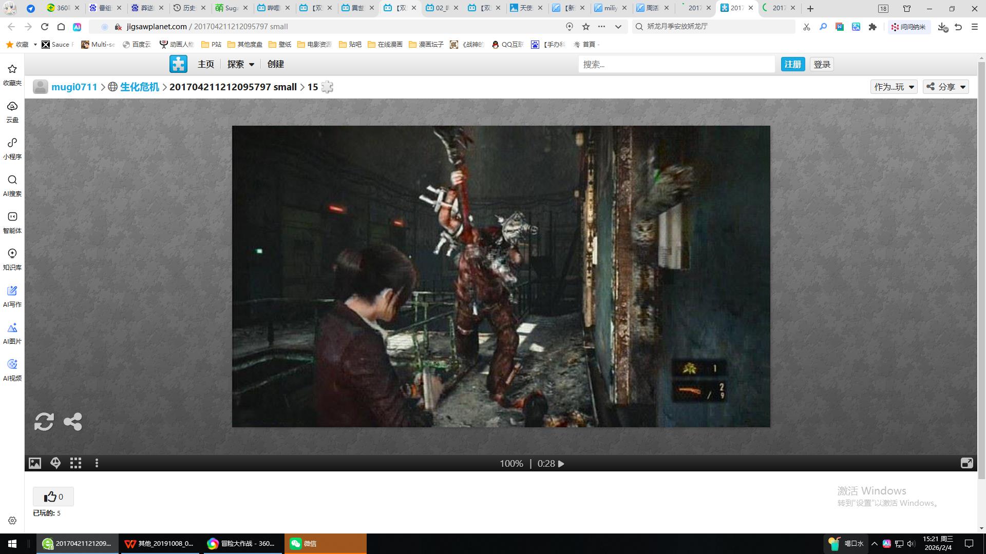The image size is (986, 554).
Task: Click the thumbs-up like button
Action: click(x=53, y=497)
